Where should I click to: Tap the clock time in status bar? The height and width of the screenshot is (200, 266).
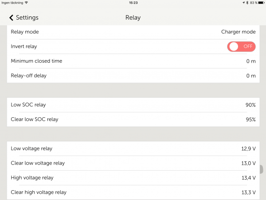click(133, 3)
